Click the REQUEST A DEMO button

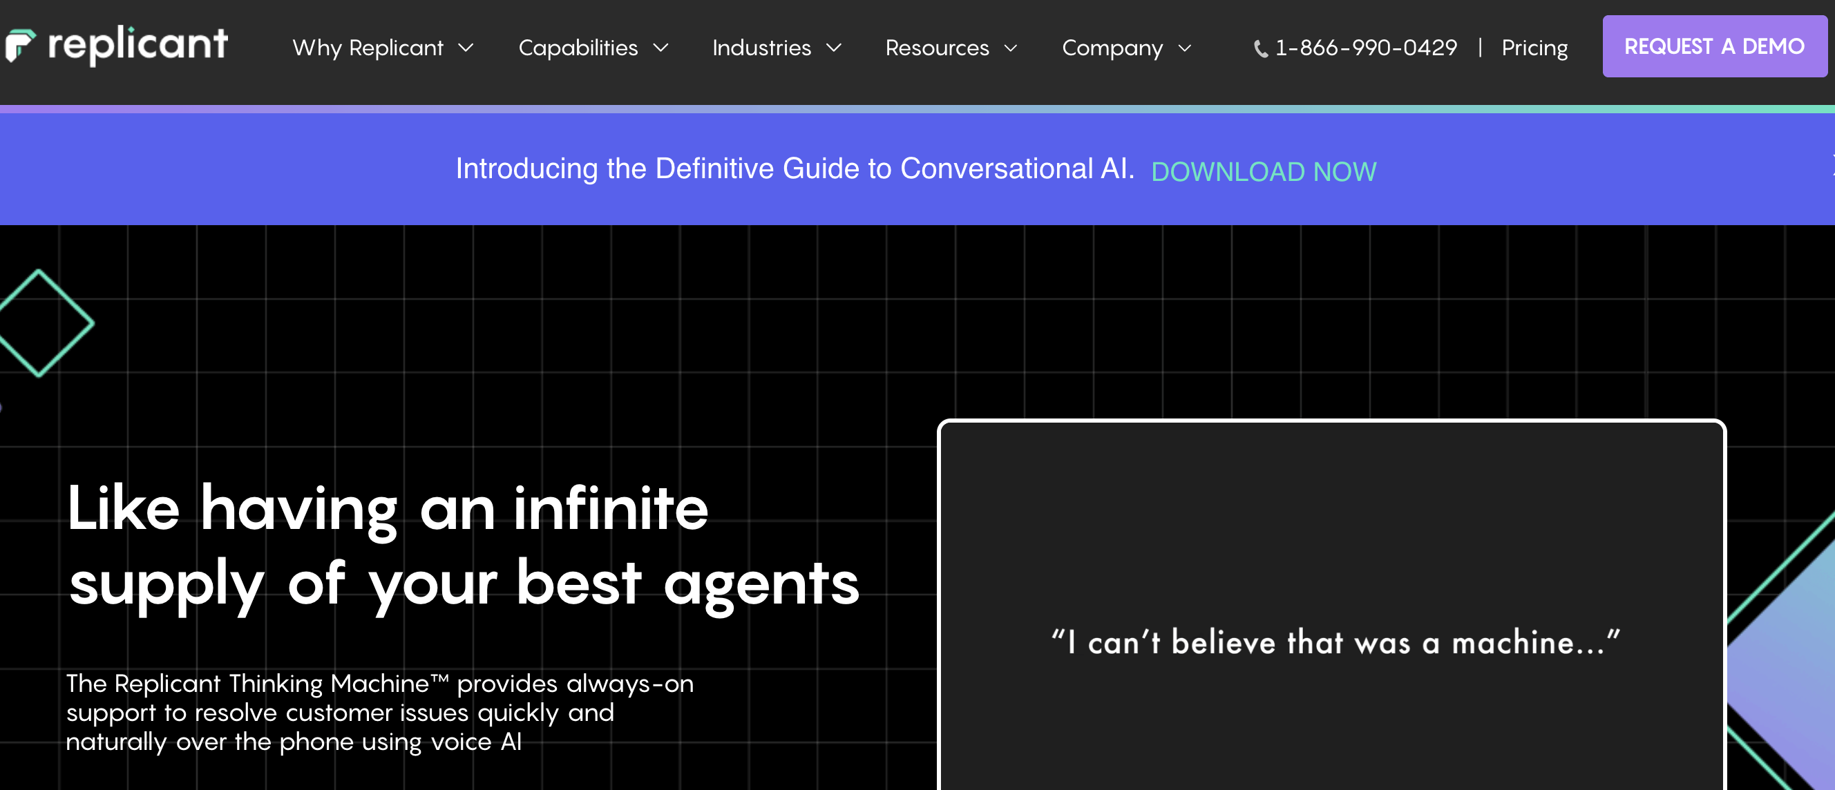pyautogui.click(x=1714, y=46)
